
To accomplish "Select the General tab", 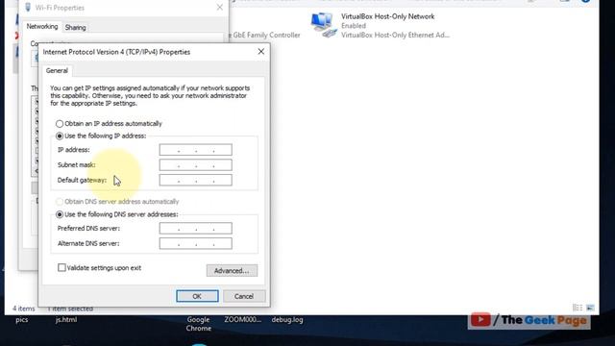I will (x=57, y=70).
